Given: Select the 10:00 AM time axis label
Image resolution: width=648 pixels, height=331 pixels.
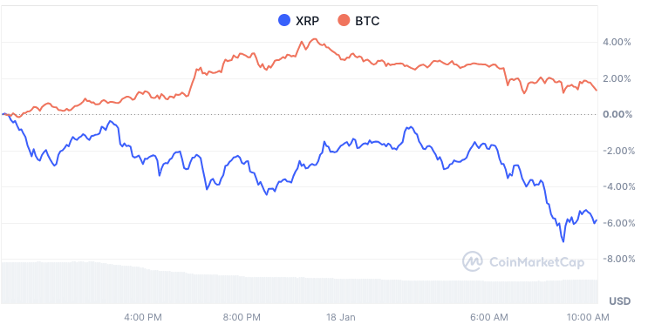Looking at the screenshot, I should (588, 317).
